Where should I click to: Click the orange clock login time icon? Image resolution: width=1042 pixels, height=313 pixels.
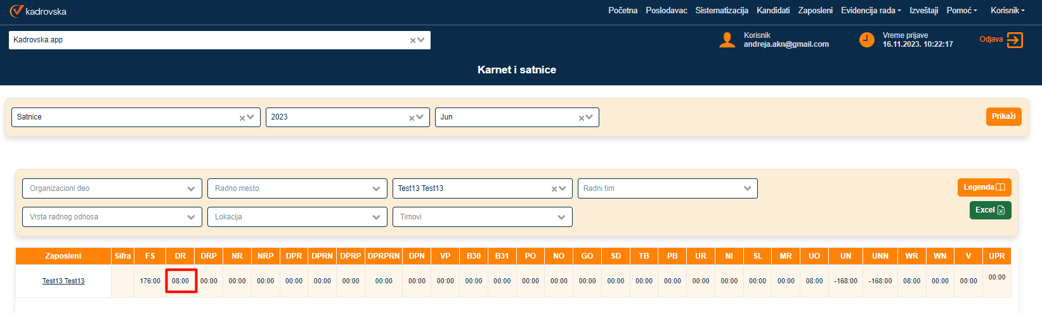pos(866,40)
